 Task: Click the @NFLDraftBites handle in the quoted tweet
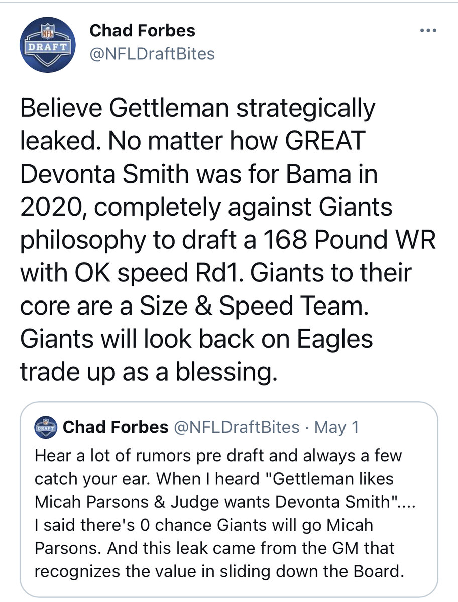click(236, 427)
